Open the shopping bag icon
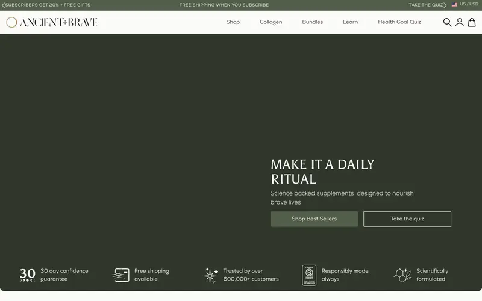Viewport: 482px width, 301px height. tap(472, 22)
